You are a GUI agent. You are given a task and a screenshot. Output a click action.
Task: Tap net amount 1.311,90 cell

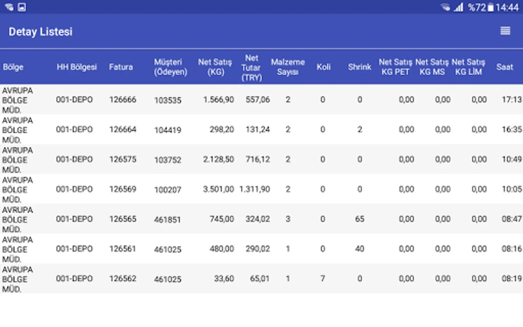(254, 189)
